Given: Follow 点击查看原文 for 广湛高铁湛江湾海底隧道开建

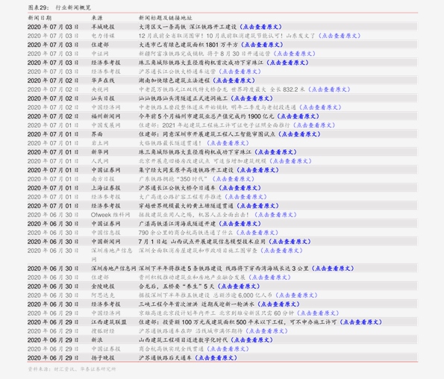Looking at the screenshot, I should tap(240, 224).
